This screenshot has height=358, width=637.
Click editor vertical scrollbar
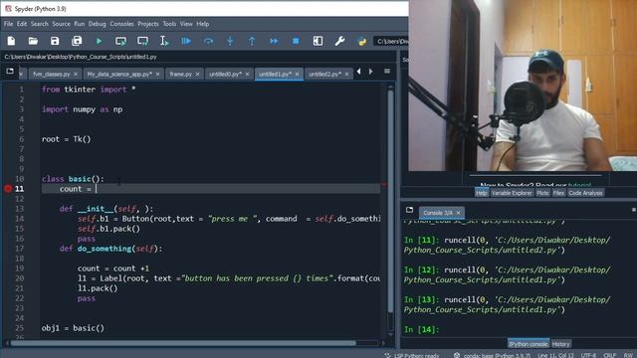(390, 201)
